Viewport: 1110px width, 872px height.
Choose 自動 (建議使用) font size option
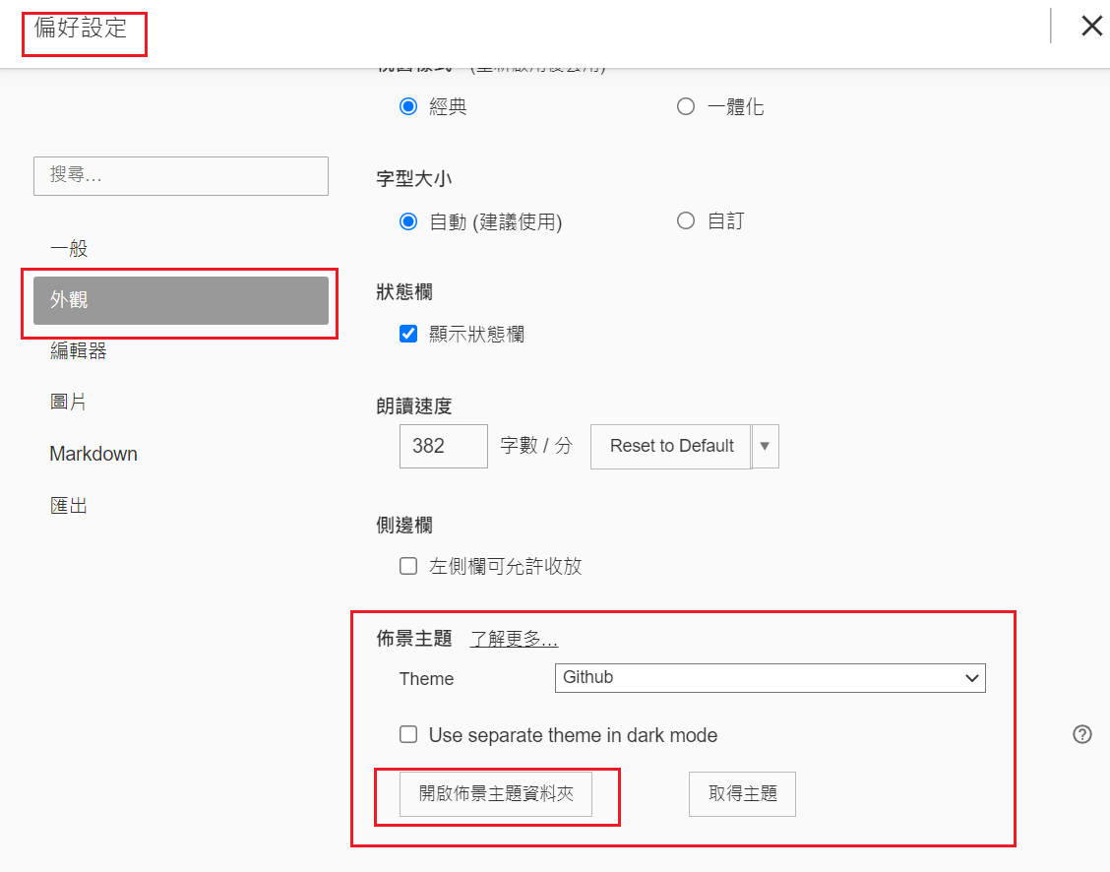[408, 221]
